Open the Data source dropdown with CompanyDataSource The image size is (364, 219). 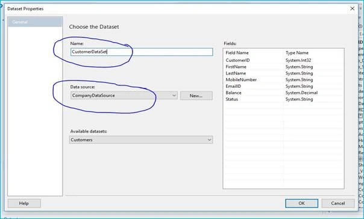(x=124, y=96)
